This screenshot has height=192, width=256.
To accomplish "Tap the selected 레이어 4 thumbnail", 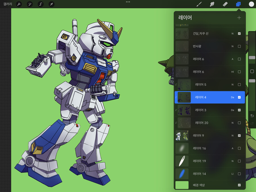I will click(x=184, y=97).
